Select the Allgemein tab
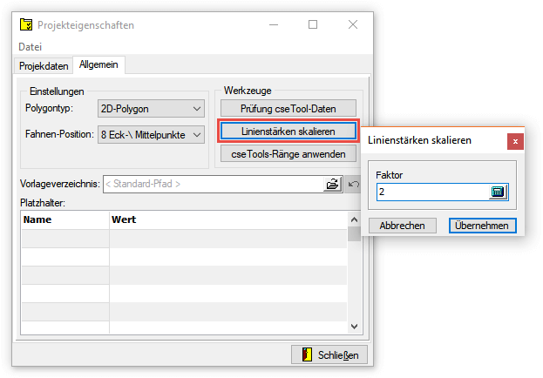Screen dimensions: 543x378 pyautogui.click(x=99, y=65)
